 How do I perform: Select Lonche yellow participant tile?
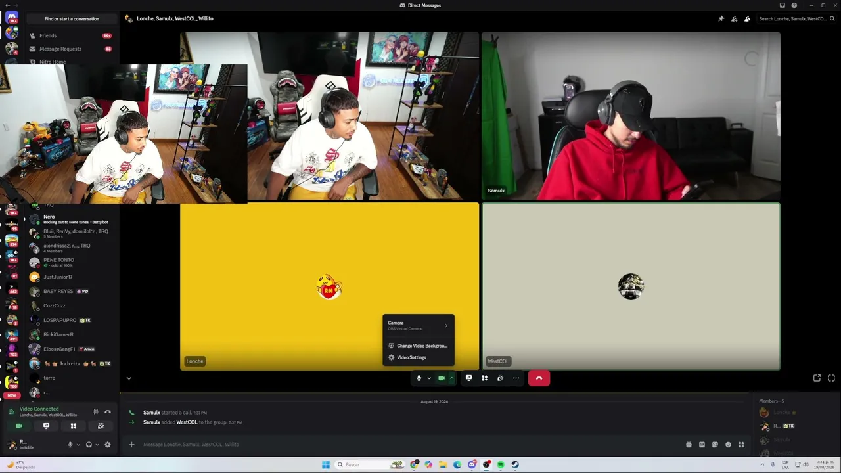pos(330,286)
